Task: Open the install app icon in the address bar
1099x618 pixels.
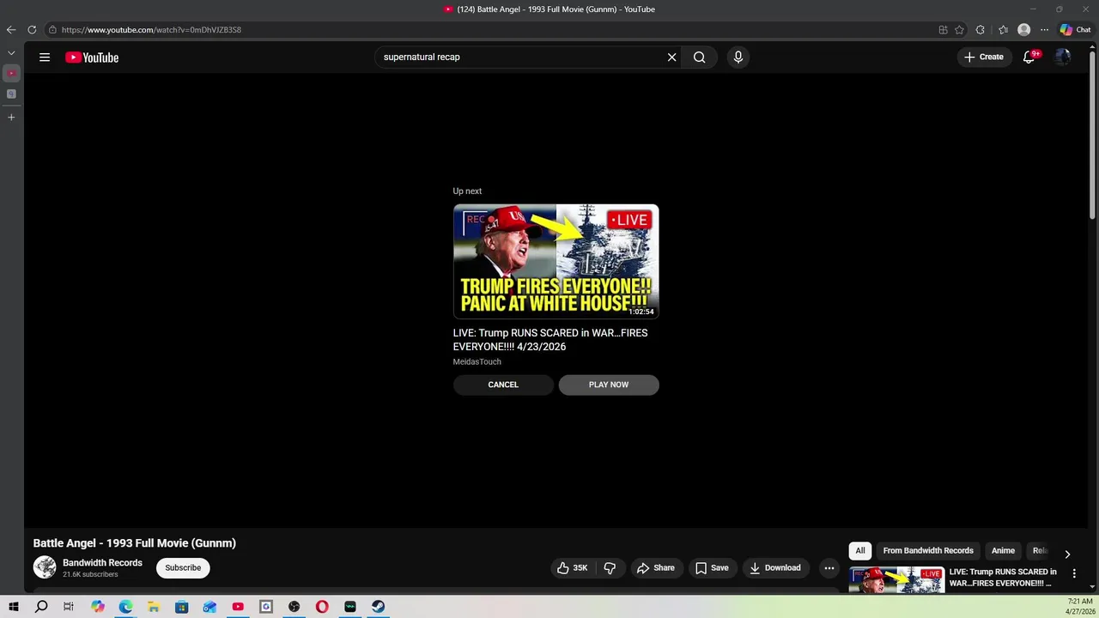Action: pos(943,30)
